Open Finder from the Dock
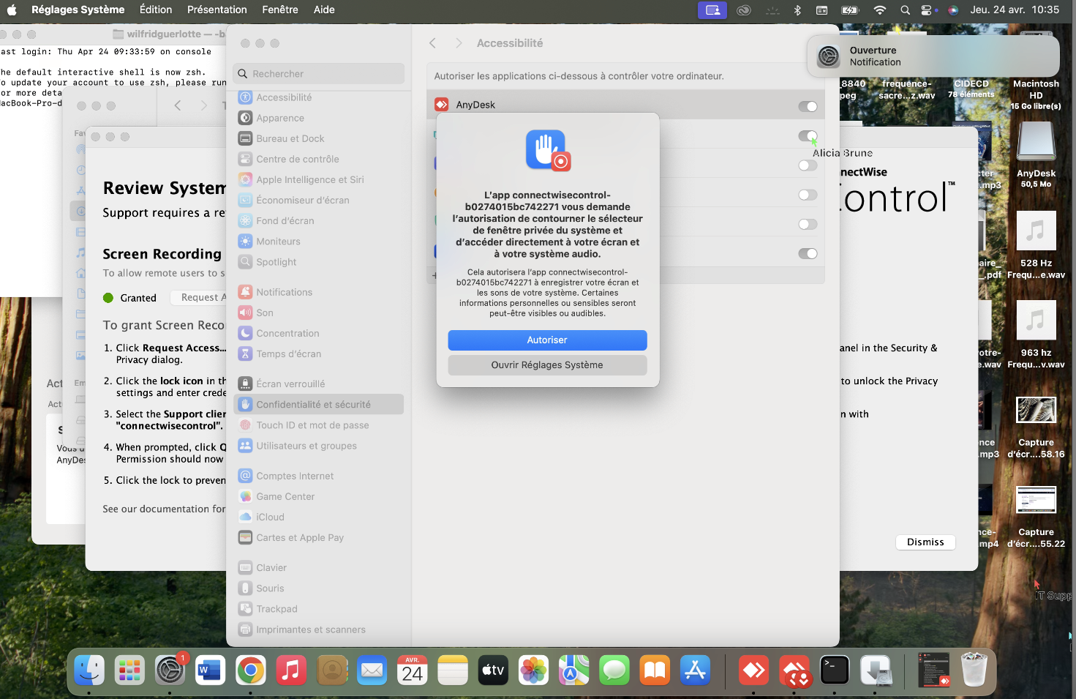Screen dimensions: 1076x699 pos(89,670)
